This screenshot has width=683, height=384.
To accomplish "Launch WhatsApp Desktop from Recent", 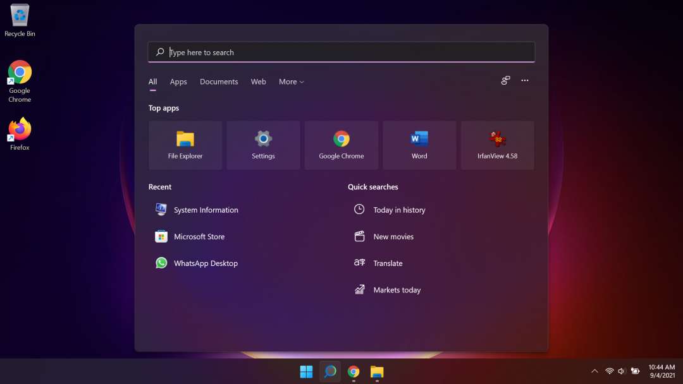I will [205, 263].
